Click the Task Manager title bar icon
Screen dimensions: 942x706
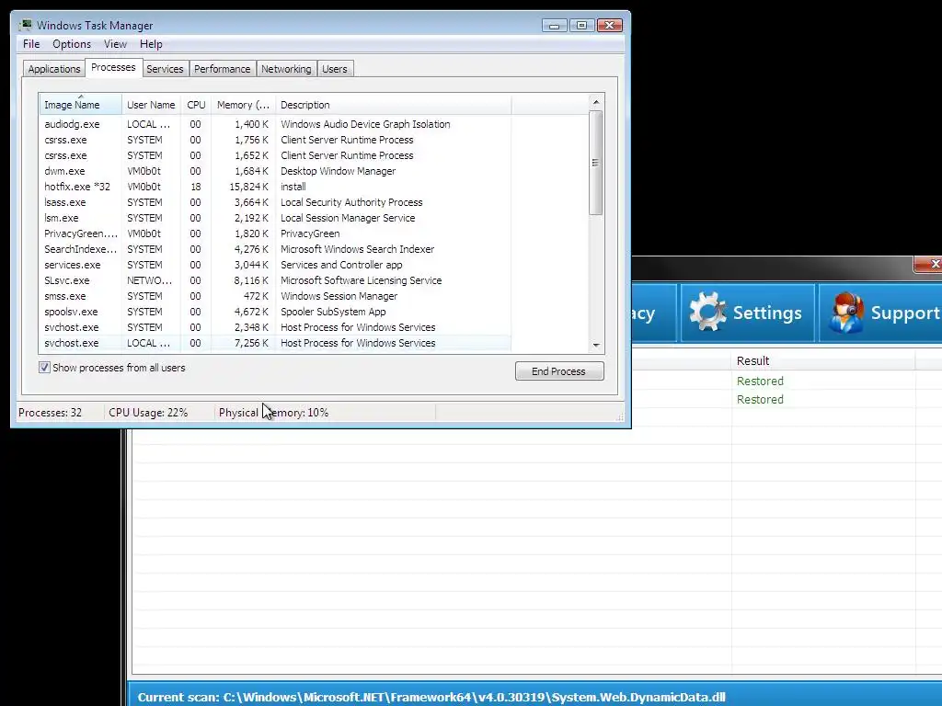pos(25,25)
